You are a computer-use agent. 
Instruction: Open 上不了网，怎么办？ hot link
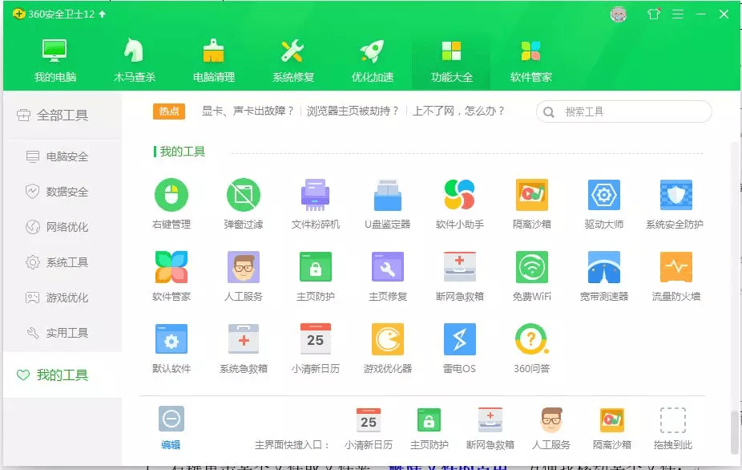[458, 111]
